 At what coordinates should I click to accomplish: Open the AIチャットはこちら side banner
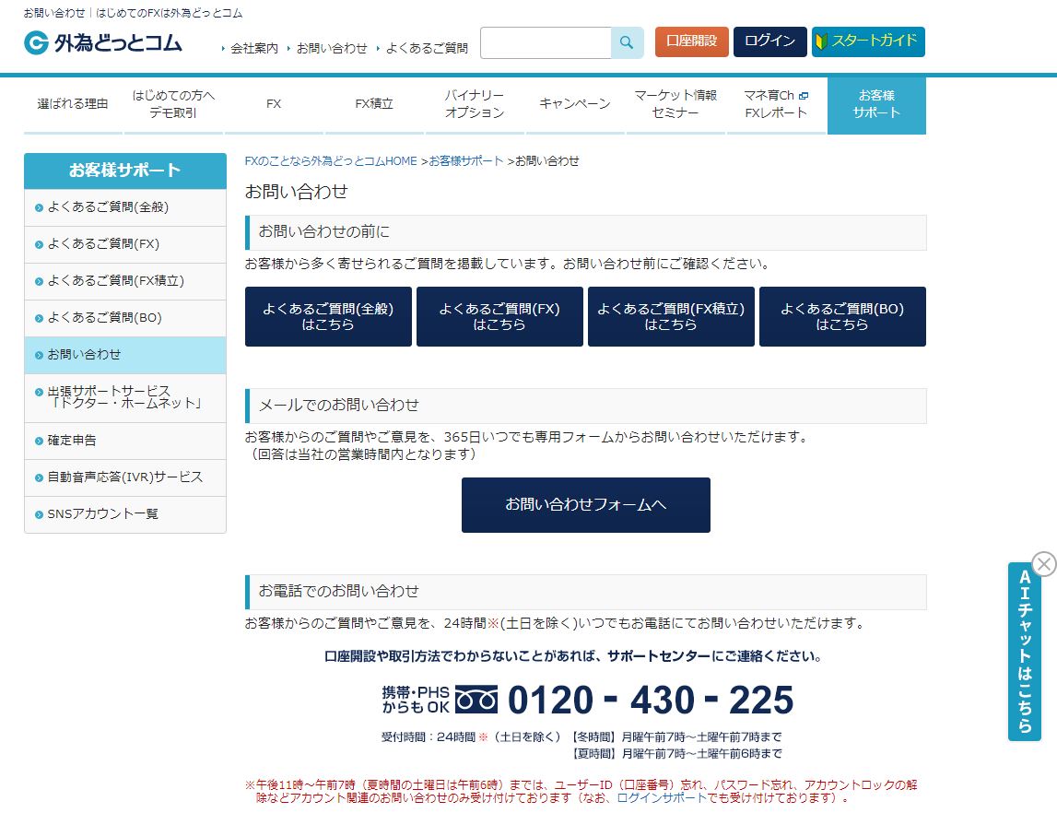[1025, 652]
